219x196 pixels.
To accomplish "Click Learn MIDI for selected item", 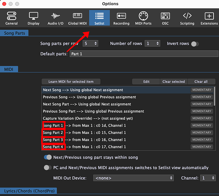I will pos(71,82).
